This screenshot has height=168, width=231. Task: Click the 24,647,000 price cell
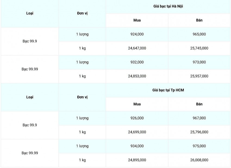(137, 48)
